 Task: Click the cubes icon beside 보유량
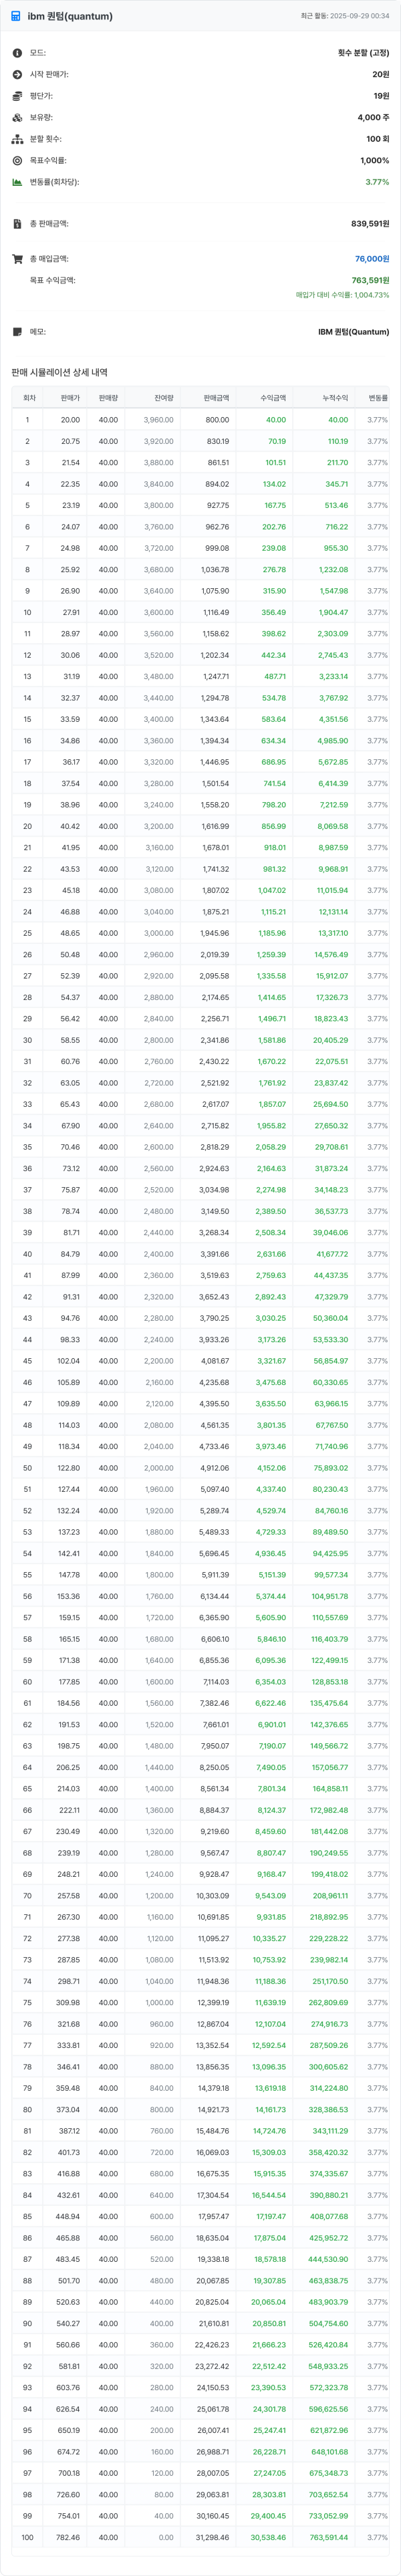pos(17,118)
